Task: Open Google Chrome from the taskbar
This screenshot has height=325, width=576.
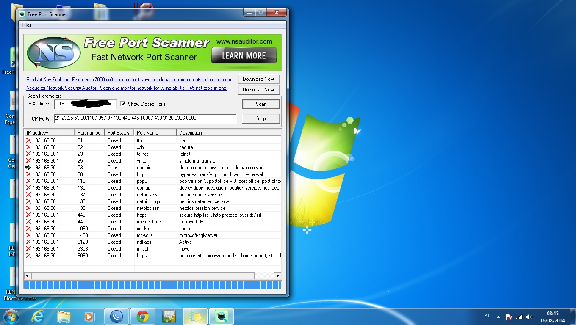Action: pos(142,317)
